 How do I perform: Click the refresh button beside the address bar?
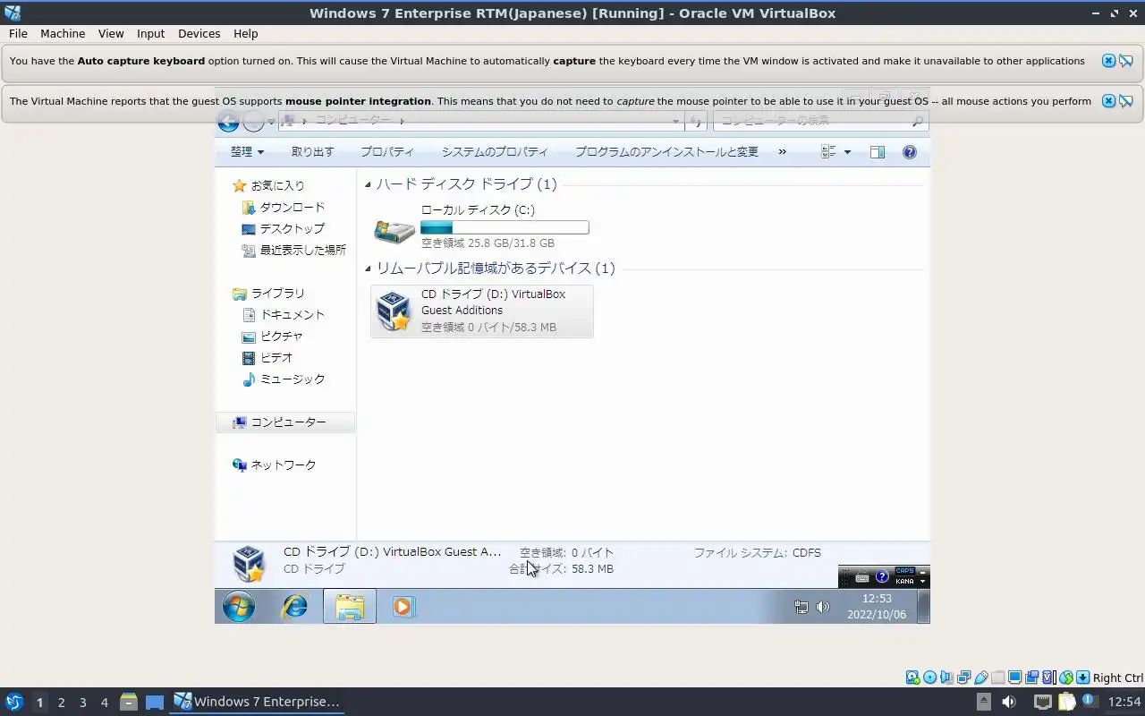tap(697, 121)
